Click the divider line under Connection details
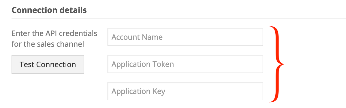346x108 pixels. pyautogui.click(x=179, y=19)
